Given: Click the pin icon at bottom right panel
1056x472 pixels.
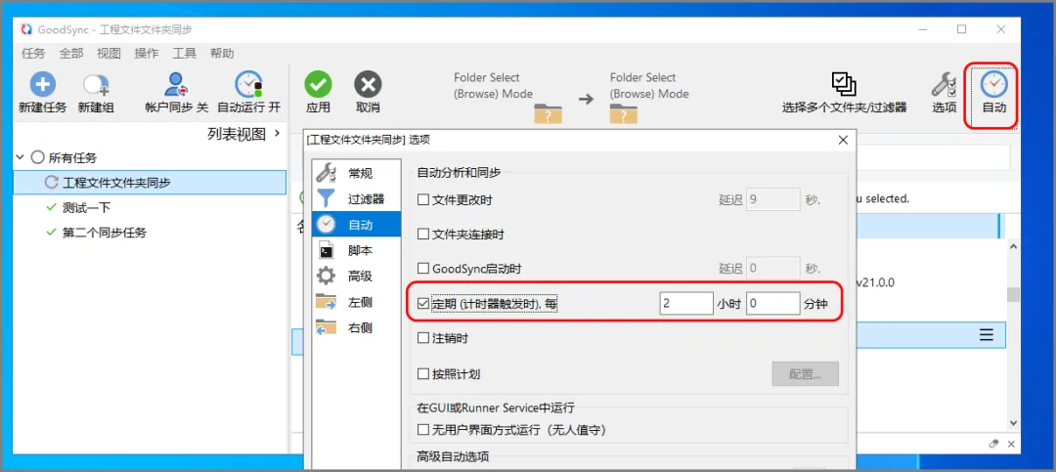Looking at the screenshot, I should [x=993, y=444].
